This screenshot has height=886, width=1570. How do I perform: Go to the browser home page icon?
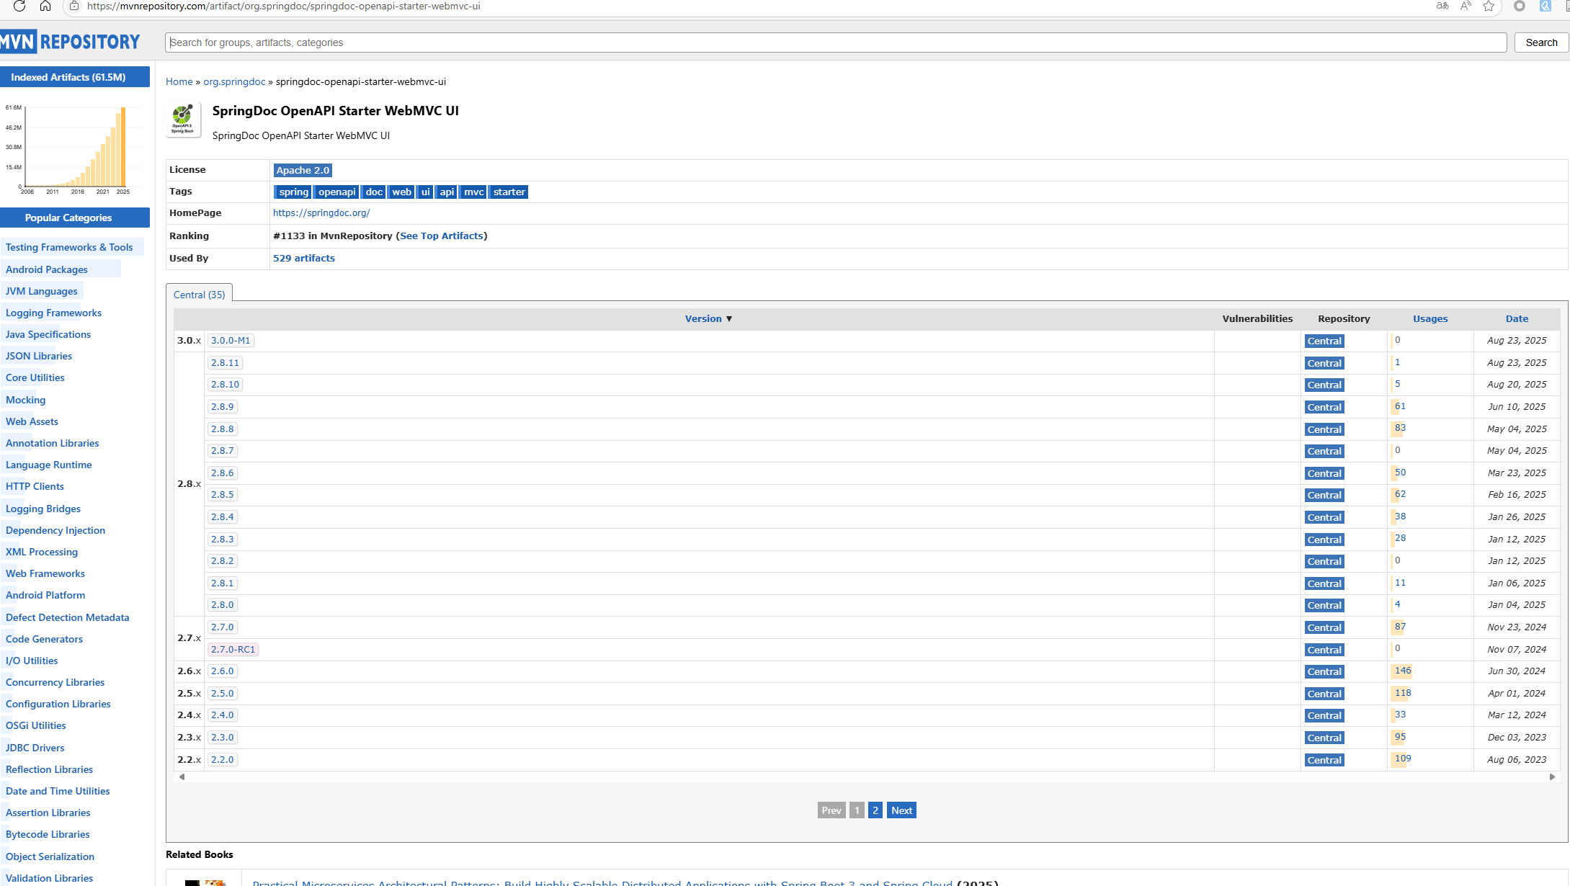[x=45, y=6]
